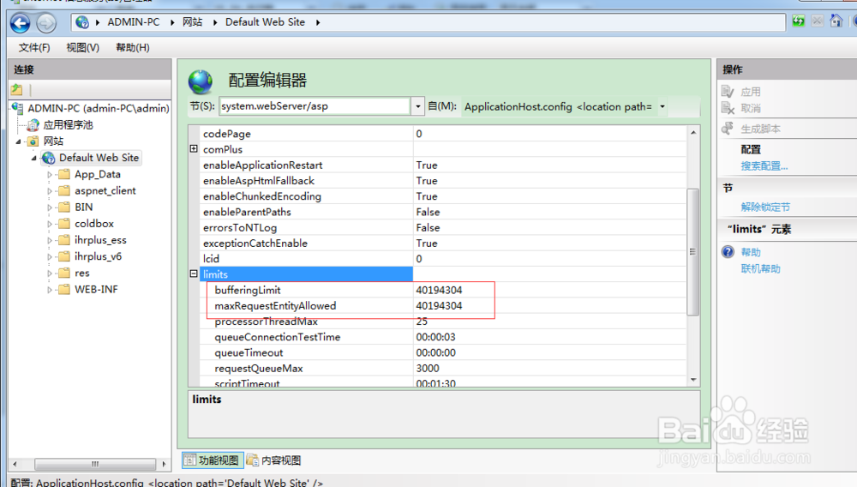Image resolution: width=857 pixels, height=487 pixels.
Task: Select the enableParentPaths False value
Action: (x=428, y=212)
